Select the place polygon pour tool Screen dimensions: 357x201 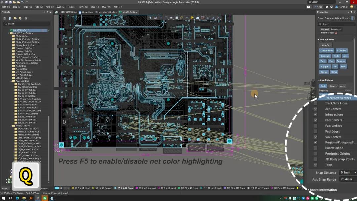pos(197,18)
